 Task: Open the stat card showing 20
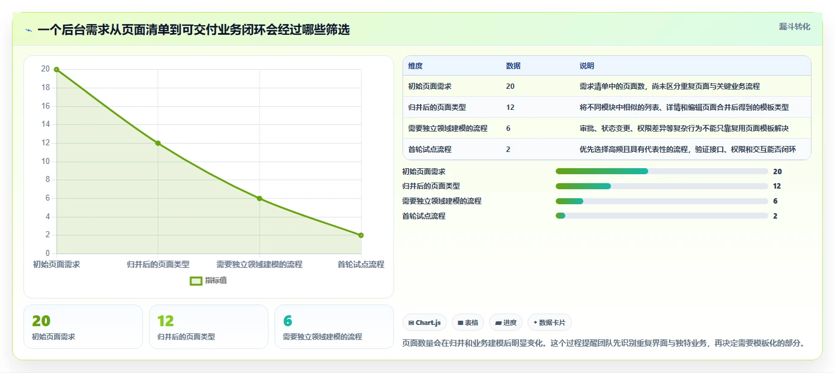coord(83,327)
